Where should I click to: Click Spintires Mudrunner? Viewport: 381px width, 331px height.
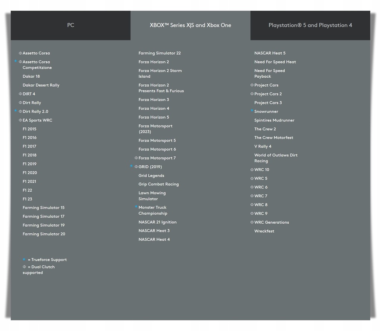click(274, 120)
